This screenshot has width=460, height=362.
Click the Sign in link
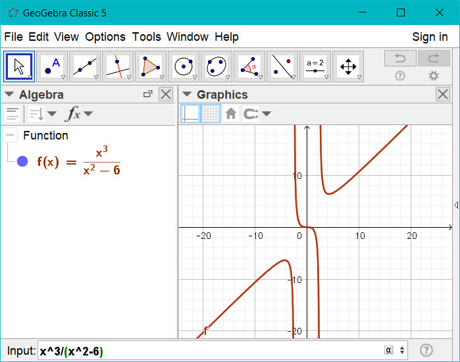430,37
